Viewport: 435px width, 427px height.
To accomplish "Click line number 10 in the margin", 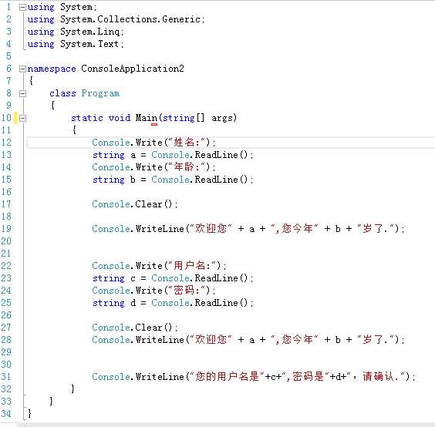I will click(6, 118).
